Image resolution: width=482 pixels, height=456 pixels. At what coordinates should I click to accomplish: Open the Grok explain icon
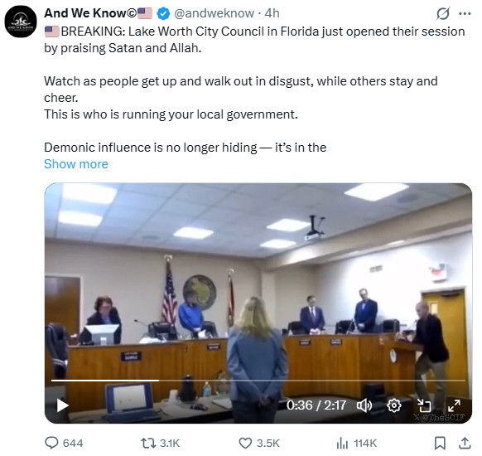[443, 13]
